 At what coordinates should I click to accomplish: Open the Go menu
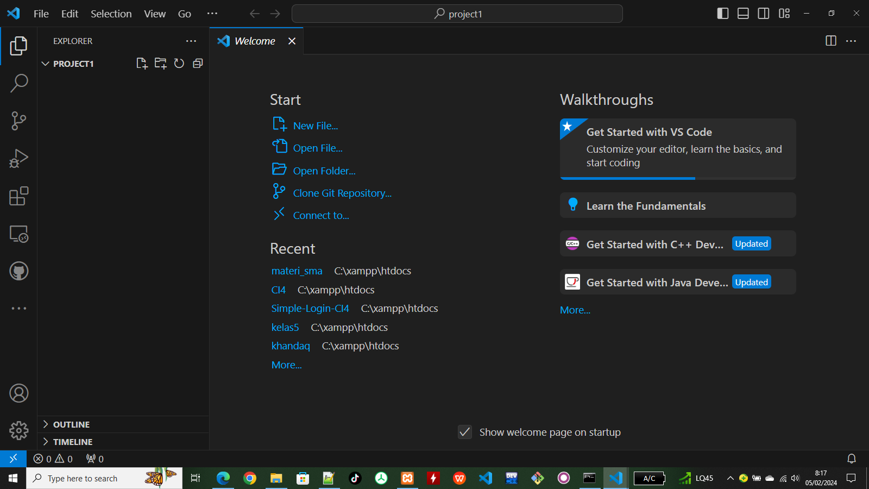[185, 14]
